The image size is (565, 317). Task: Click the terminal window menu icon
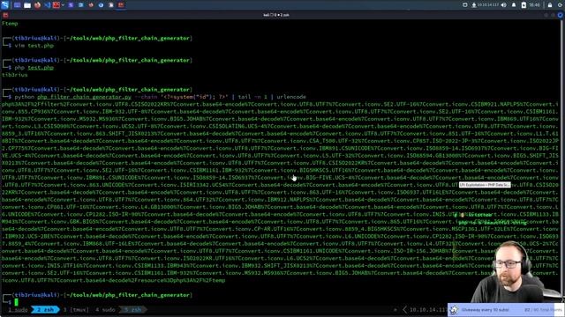5,15
